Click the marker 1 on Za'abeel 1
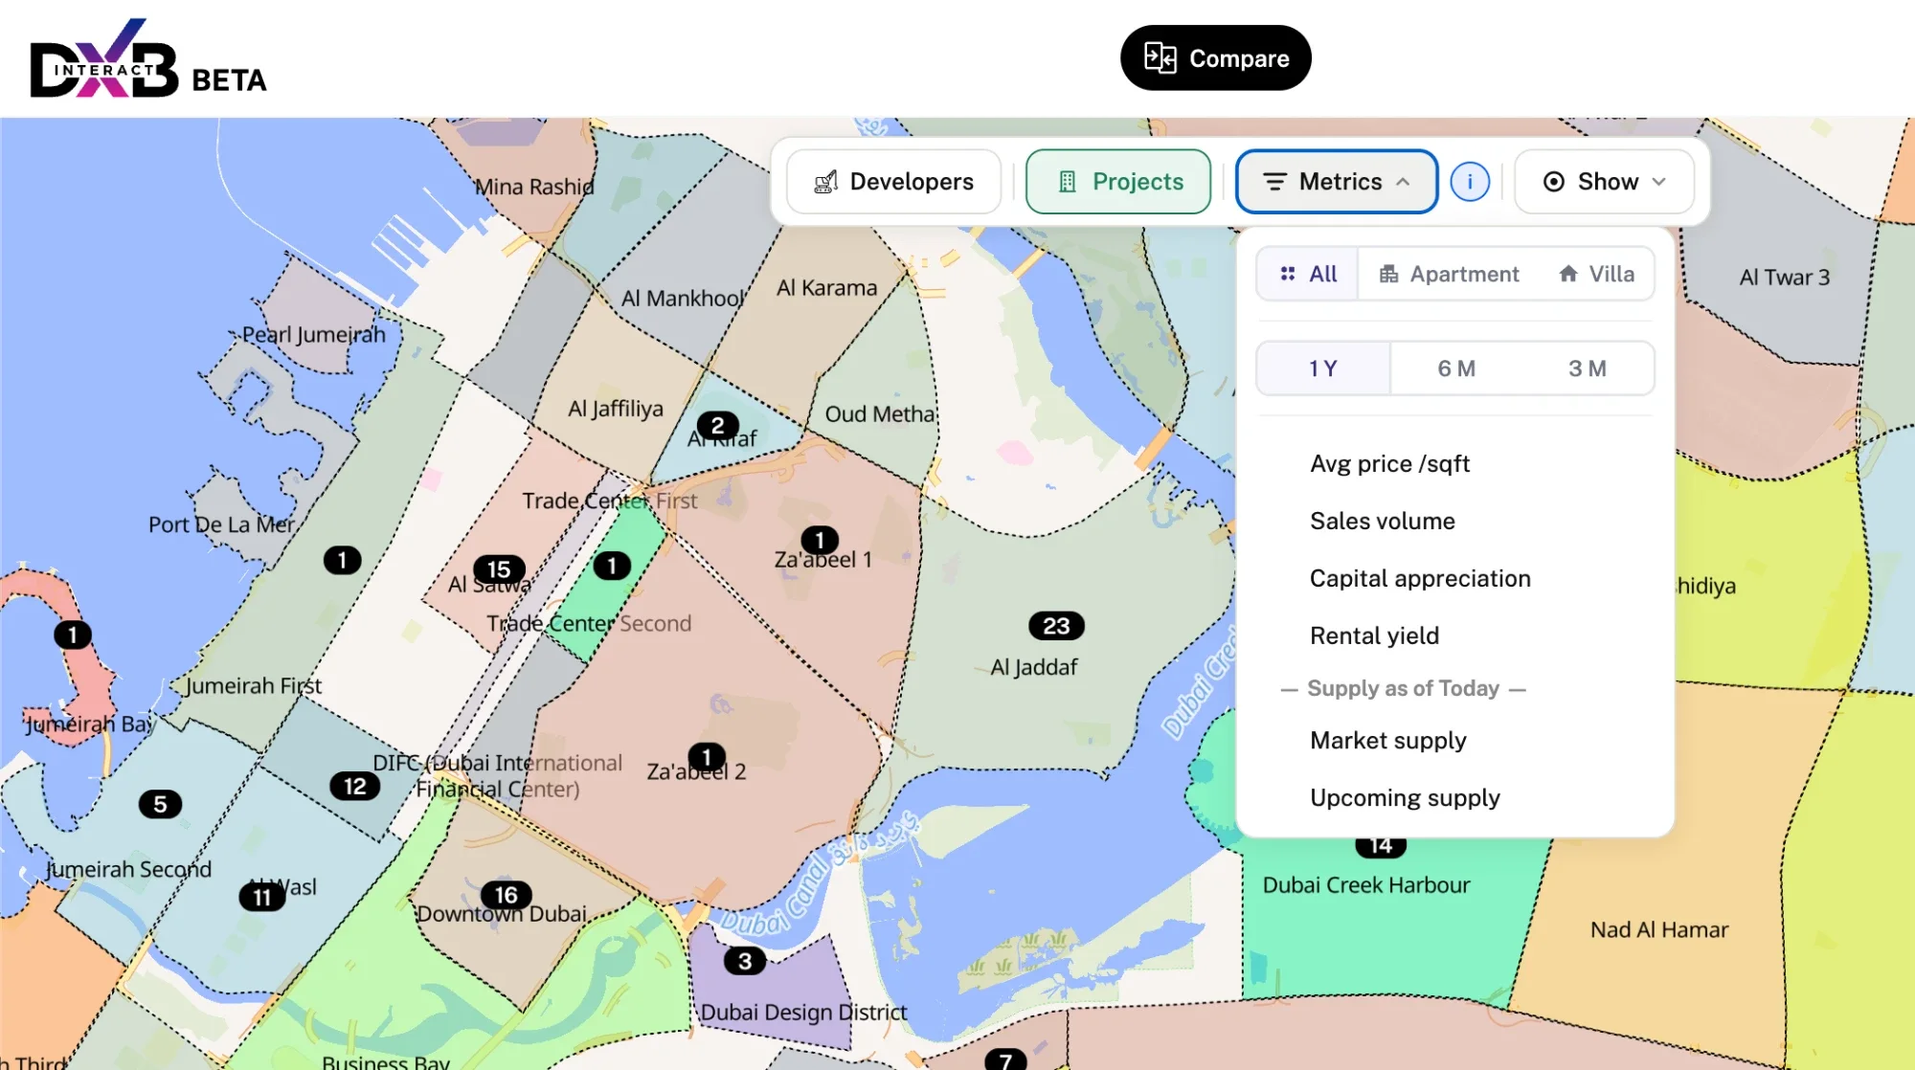Screen dimensions: 1915x1070 click(x=820, y=540)
